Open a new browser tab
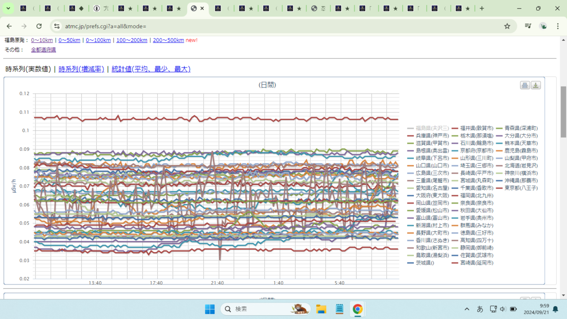This screenshot has width=567, height=319. tap(482, 9)
